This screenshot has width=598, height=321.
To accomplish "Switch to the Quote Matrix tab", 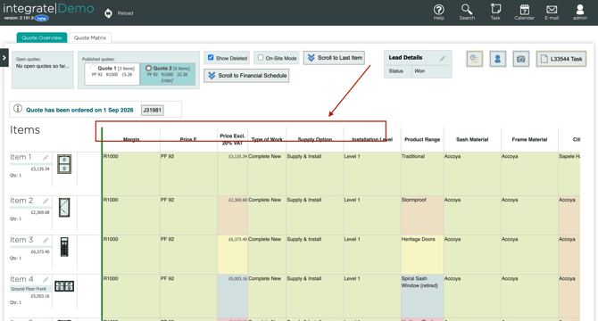I will pyautogui.click(x=90, y=37).
